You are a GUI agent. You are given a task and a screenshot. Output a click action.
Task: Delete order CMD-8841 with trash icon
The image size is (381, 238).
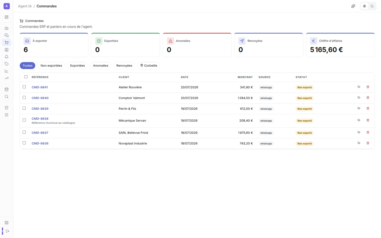(x=368, y=87)
